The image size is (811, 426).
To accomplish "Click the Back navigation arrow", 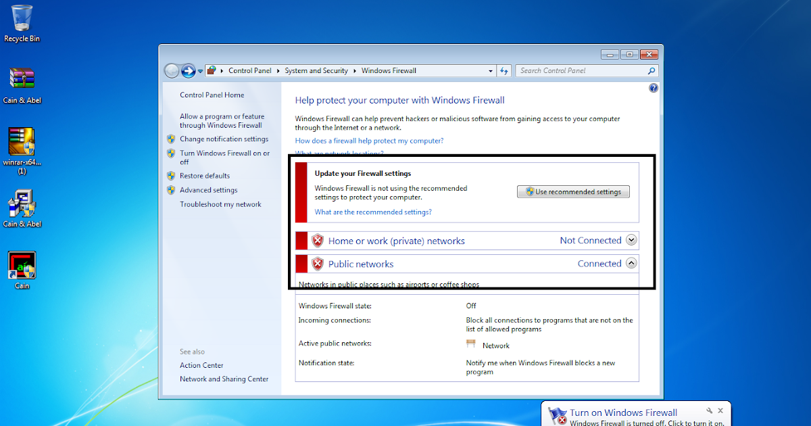I will coord(172,70).
